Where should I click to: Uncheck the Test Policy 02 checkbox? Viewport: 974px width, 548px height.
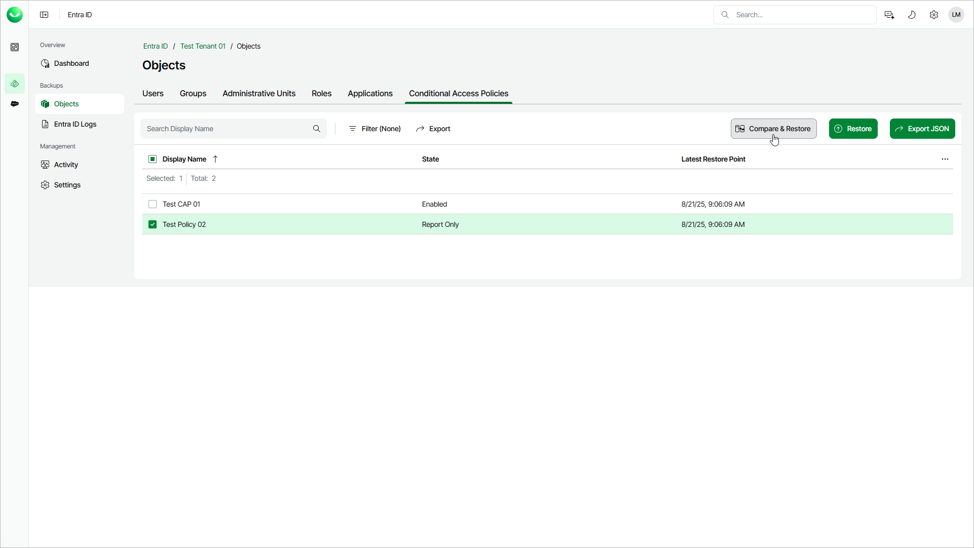tap(153, 224)
